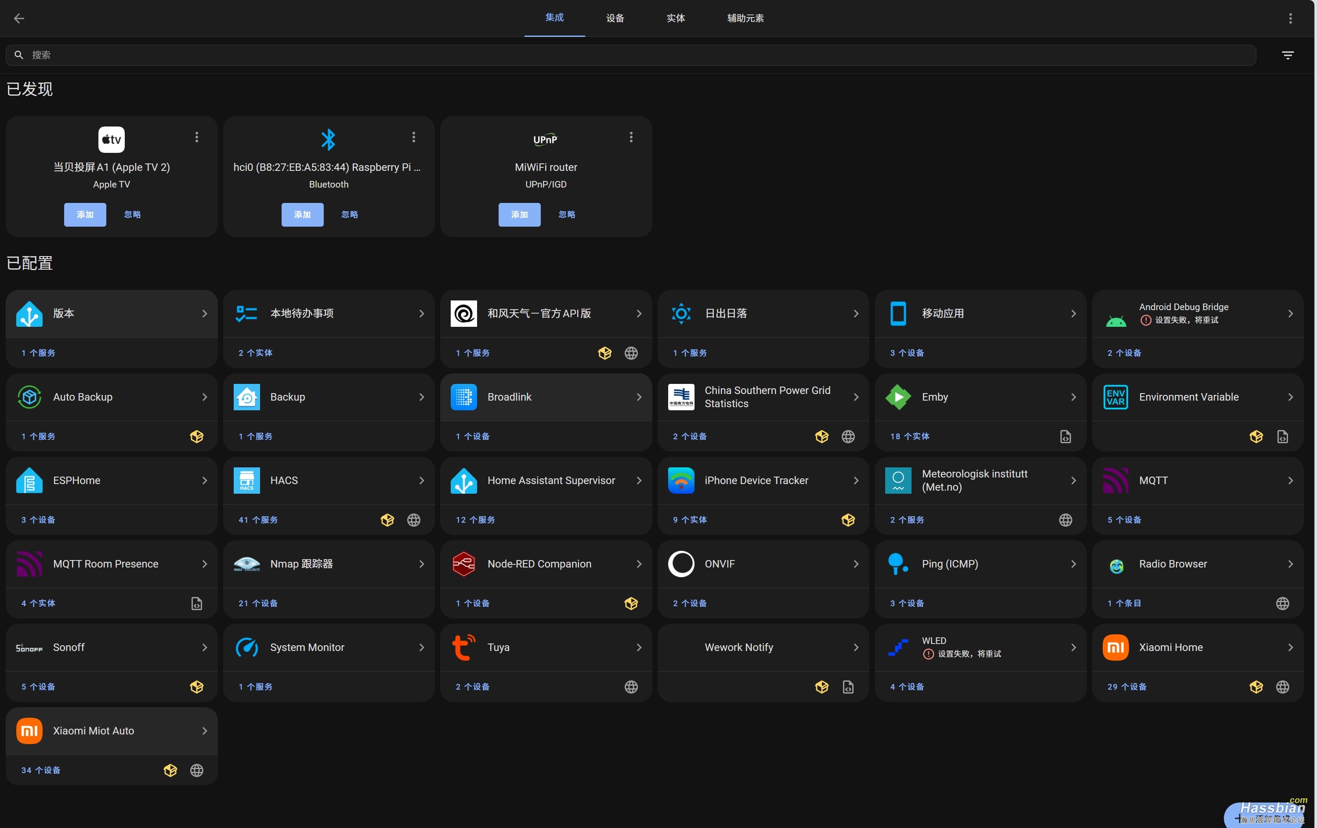
Task: Click the ESPHome integration icon
Action: [29, 480]
